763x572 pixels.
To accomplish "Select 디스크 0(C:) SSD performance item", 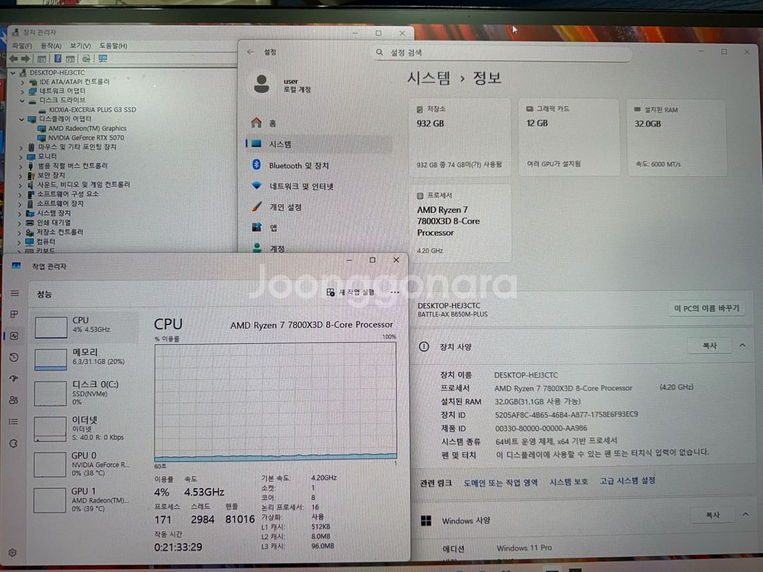I will 85,392.
